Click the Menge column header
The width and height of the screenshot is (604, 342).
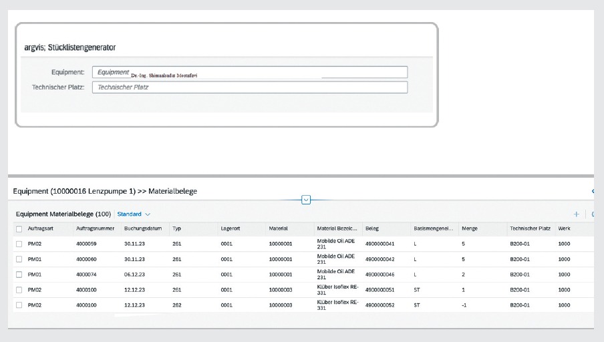pyautogui.click(x=470, y=229)
